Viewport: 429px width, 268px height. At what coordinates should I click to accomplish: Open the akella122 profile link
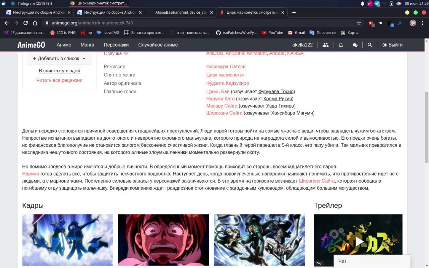click(302, 45)
